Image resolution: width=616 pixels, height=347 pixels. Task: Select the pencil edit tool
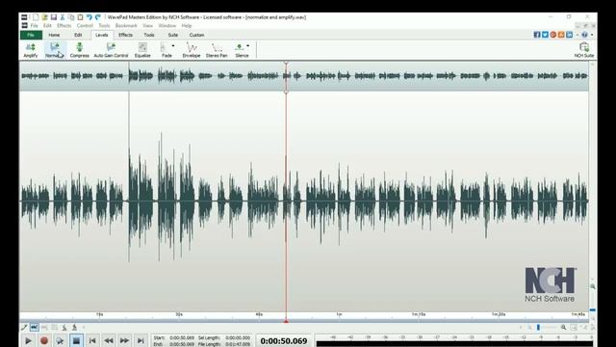coord(24,327)
